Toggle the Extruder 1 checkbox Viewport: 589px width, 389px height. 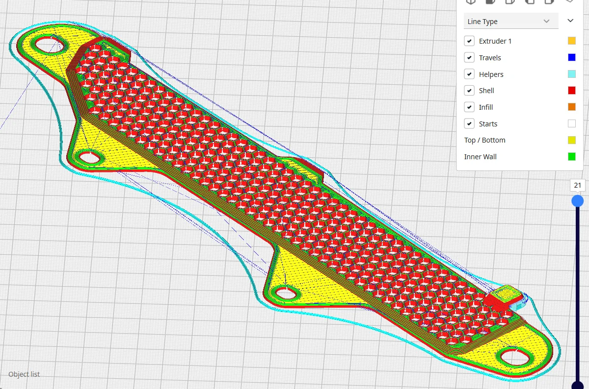tap(469, 41)
